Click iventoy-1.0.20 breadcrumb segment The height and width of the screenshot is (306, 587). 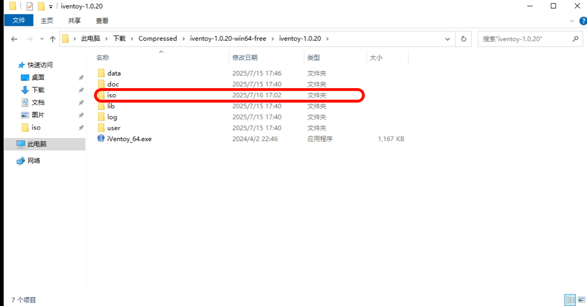tap(300, 38)
